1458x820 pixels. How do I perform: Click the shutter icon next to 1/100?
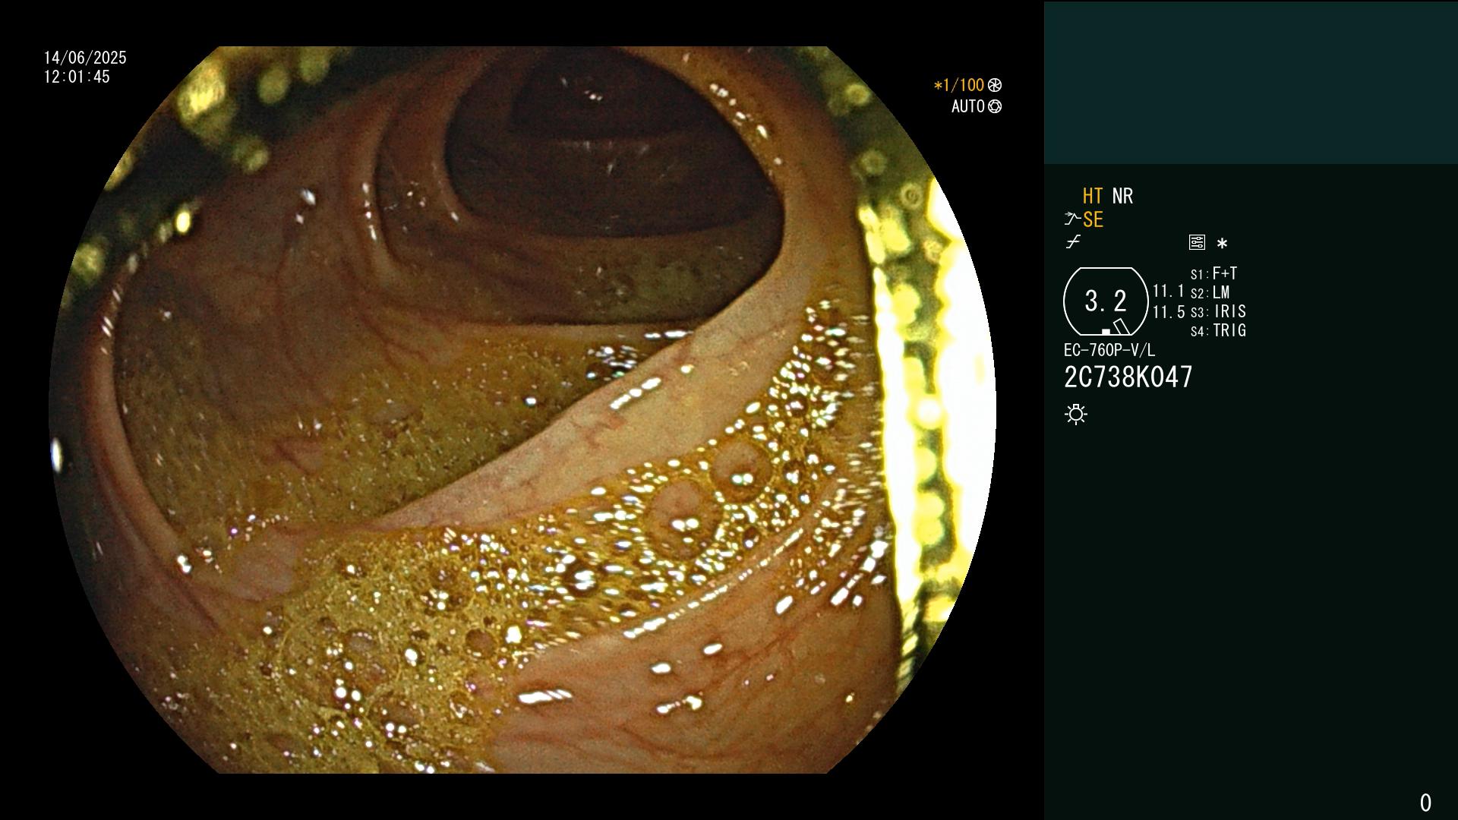[995, 85]
